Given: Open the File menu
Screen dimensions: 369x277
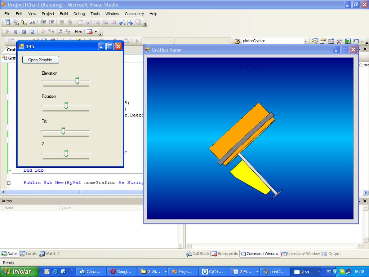Looking at the screenshot, I should coord(7,14).
